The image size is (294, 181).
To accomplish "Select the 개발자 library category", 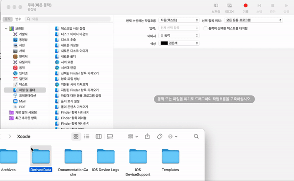I will coord(23,34).
